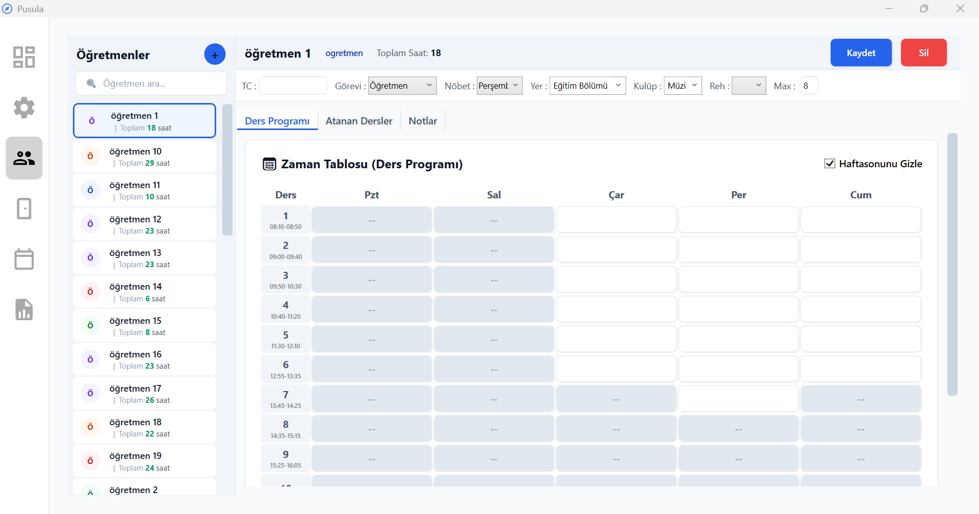Screen dimensions: 979x514
Task: Open the Kulüp dropdown
Action: tap(682, 86)
